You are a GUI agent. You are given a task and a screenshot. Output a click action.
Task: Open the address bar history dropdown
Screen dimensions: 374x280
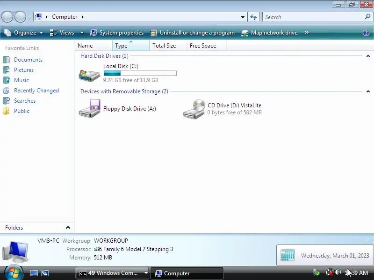[x=243, y=17]
